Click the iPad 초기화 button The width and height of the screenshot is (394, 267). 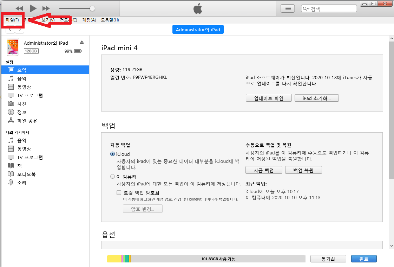pyautogui.click(x=317, y=98)
